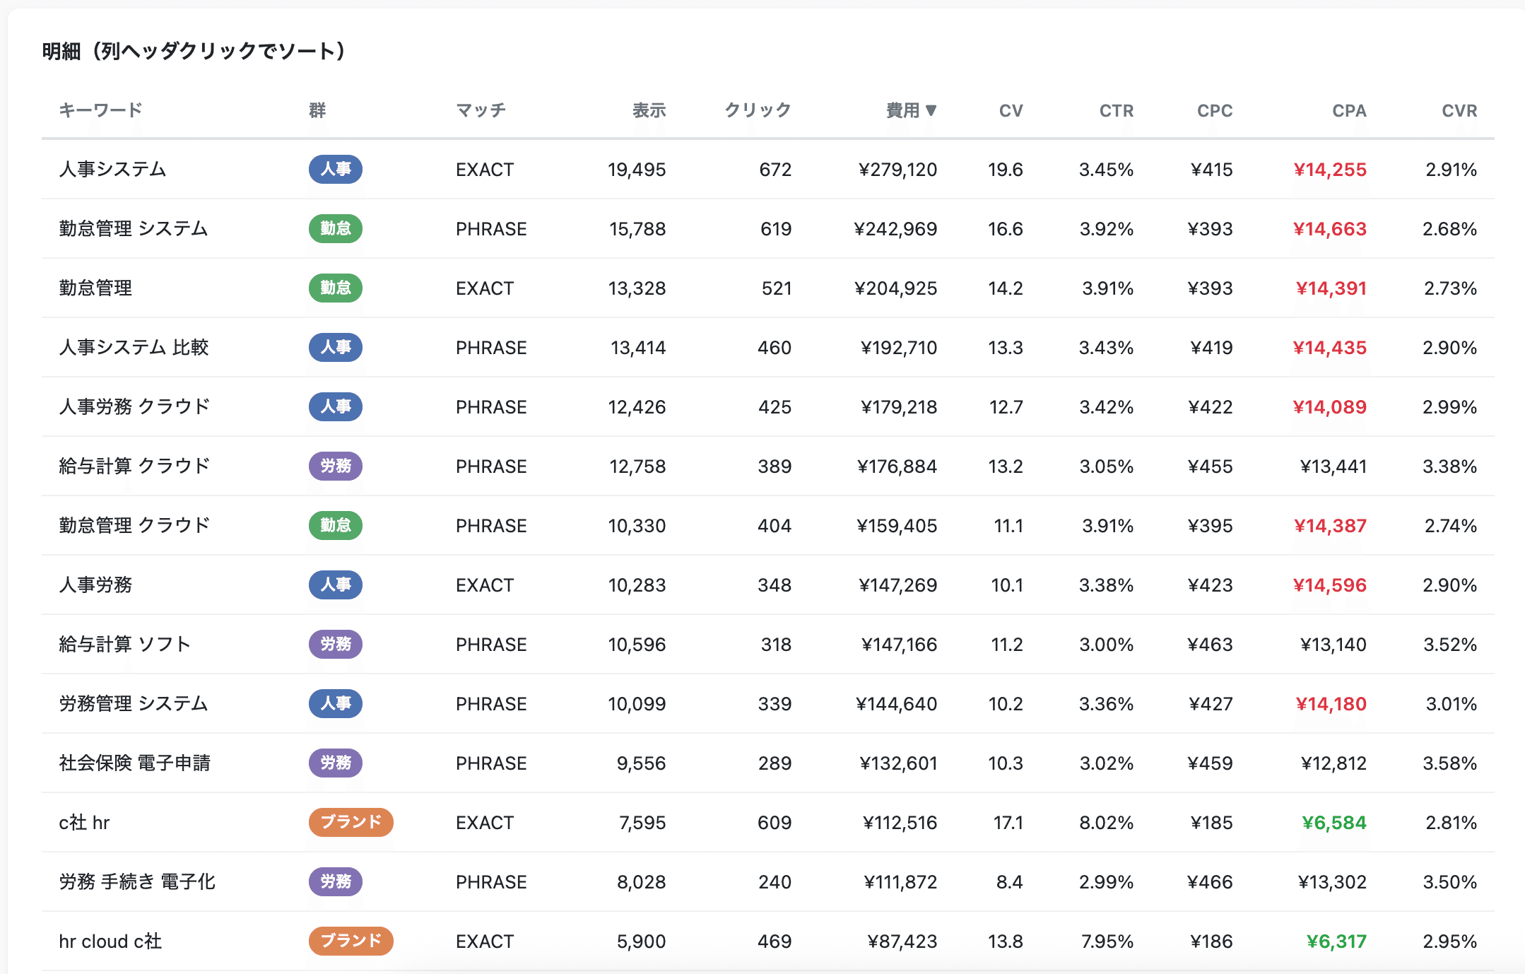This screenshot has width=1525, height=974.
Task: Sort by クリック column header
Action: pyautogui.click(x=758, y=110)
